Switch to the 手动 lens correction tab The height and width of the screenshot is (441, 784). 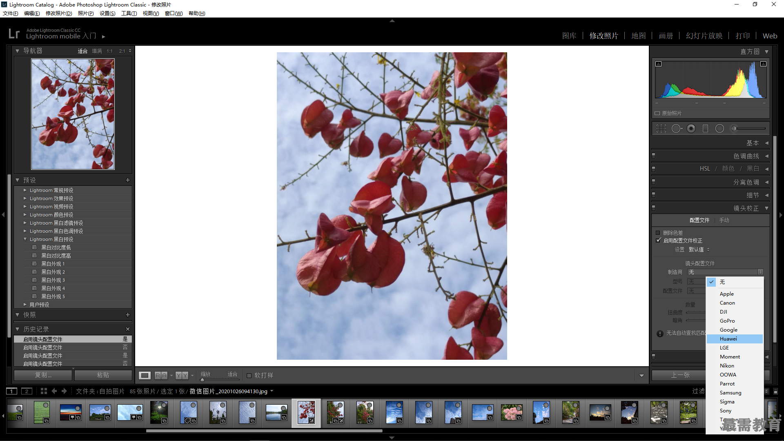click(x=724, y=220)
